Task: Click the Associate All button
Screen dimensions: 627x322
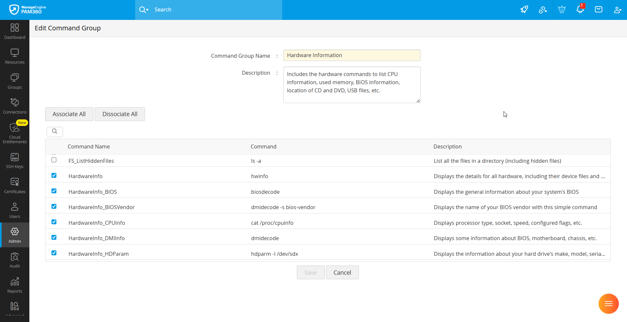Action: pyautogui.click(x=69, y=114)
